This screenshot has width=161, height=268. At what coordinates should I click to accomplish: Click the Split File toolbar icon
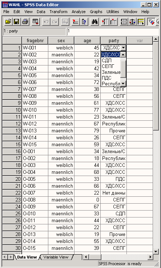click(124, 22)
